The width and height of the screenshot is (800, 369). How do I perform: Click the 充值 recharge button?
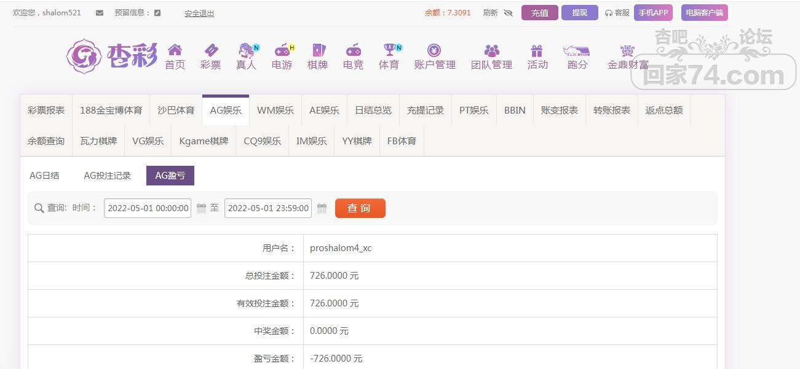pos(539,13)
